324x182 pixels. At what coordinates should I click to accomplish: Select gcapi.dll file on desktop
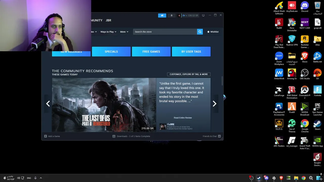pos(317,24)
